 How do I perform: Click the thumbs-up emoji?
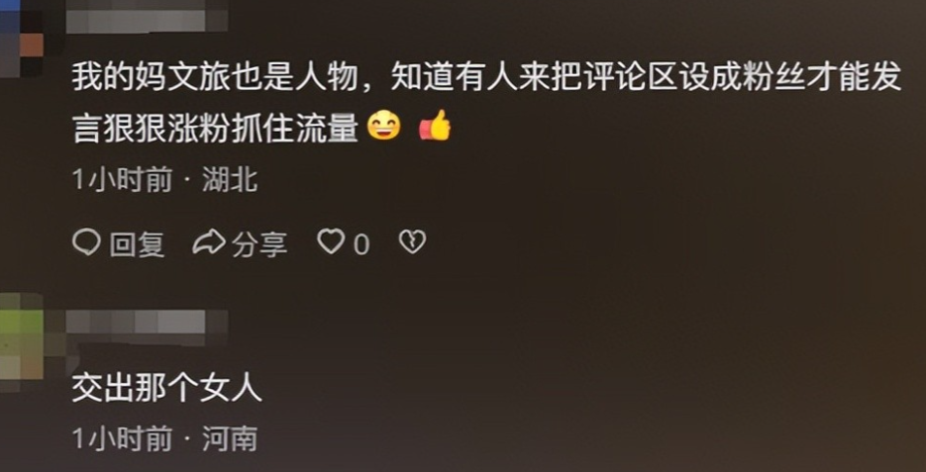[435, 125]
